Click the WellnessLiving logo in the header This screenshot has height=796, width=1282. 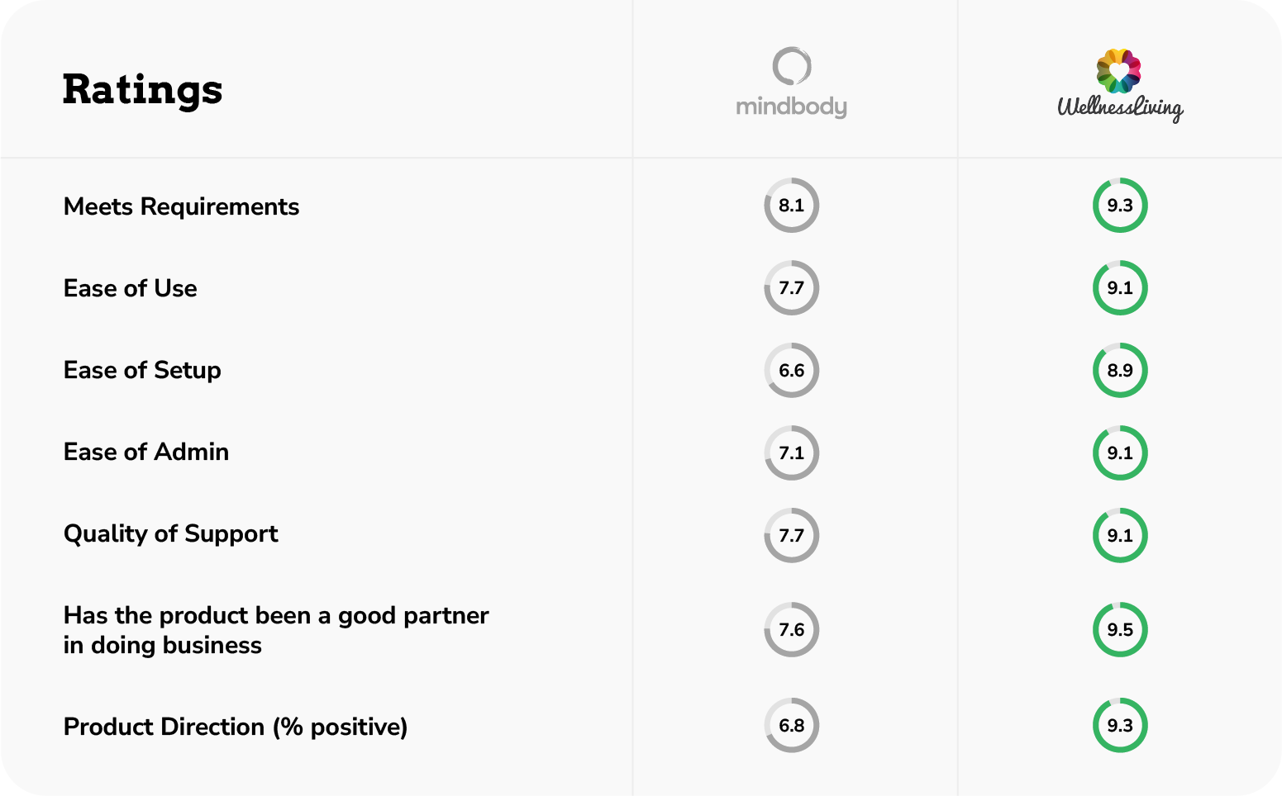(x=1120, y=86)
